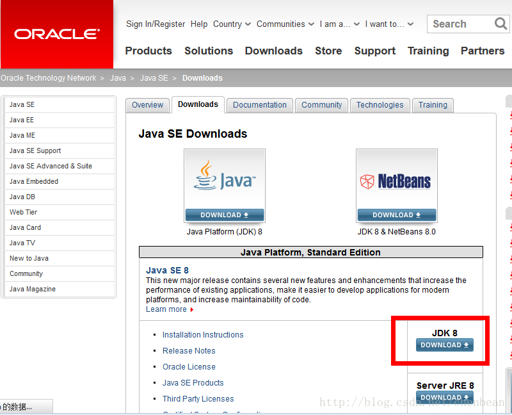Image resolution: width=512 pixels, height=415 pixels.
Task: Click the search magnifier icon
Action: pyautogui.click(x=500, y=24)
